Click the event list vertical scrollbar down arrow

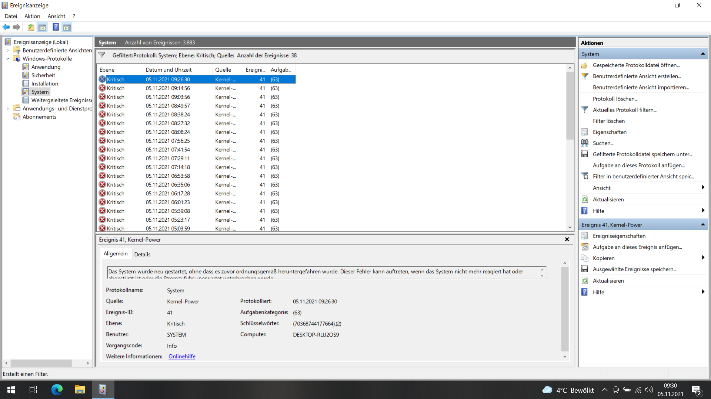[x=570, y=228]
